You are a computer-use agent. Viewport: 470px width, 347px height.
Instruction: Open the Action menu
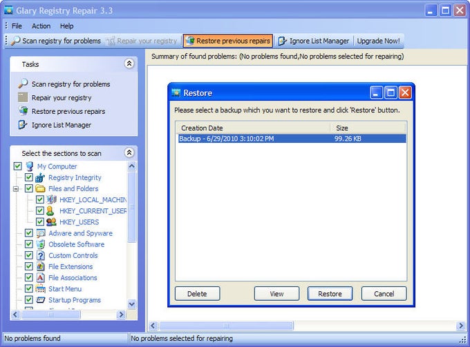[41, 26]
